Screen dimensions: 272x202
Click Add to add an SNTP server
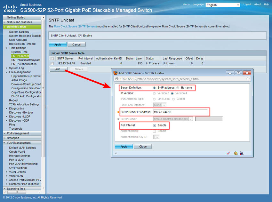tap(59, 69)
